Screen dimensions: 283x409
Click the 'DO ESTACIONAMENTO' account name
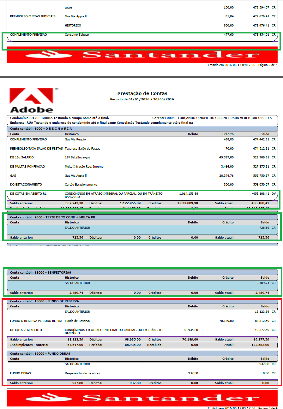pyautogui.click(x=26, y=185)
